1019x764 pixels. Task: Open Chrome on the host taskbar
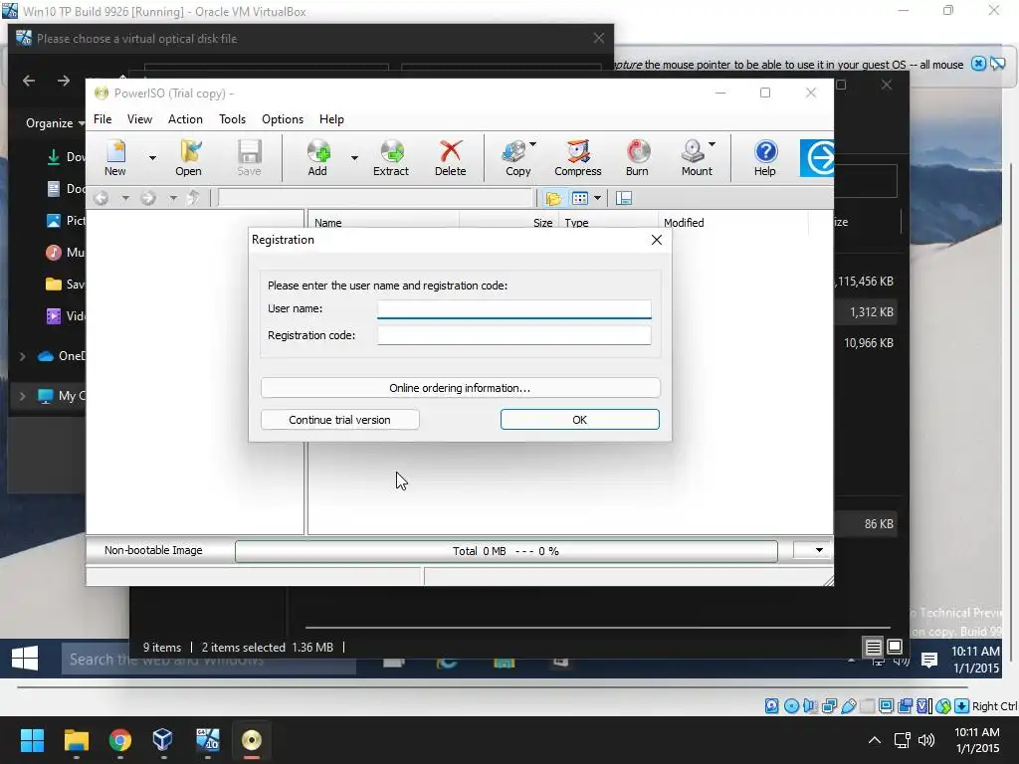pos(120,740)
